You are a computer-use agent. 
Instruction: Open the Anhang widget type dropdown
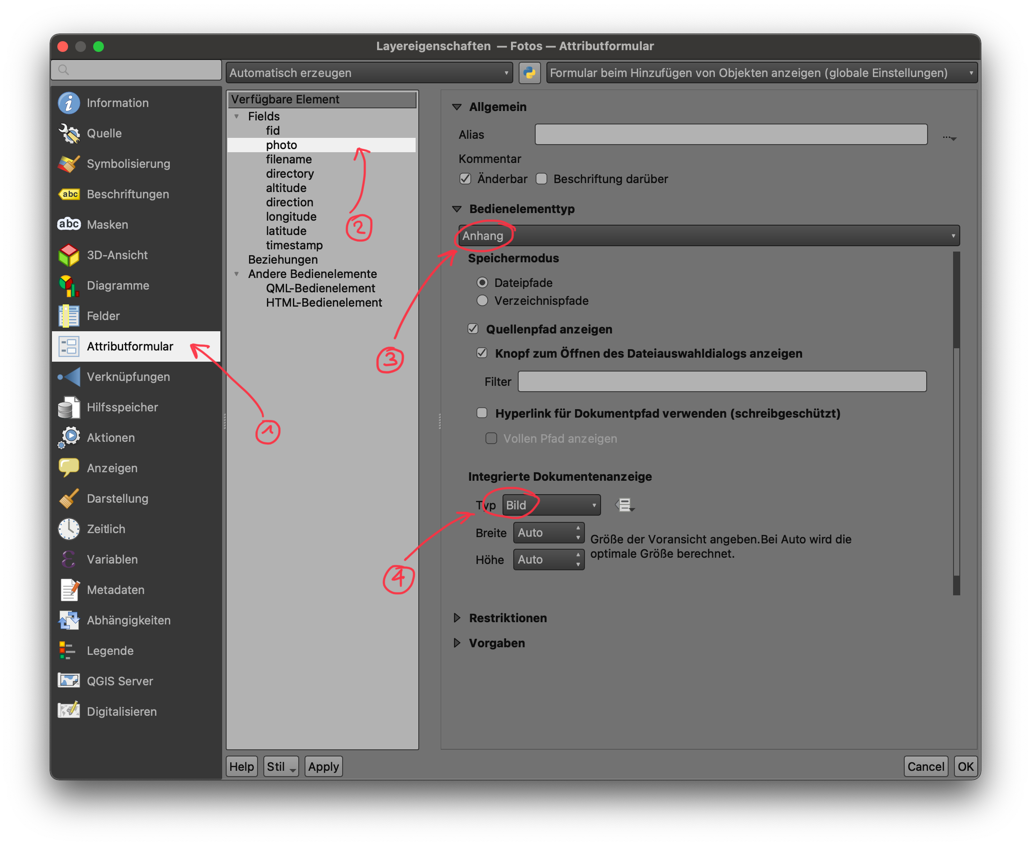pyautogui.click(x=707, y=235)
